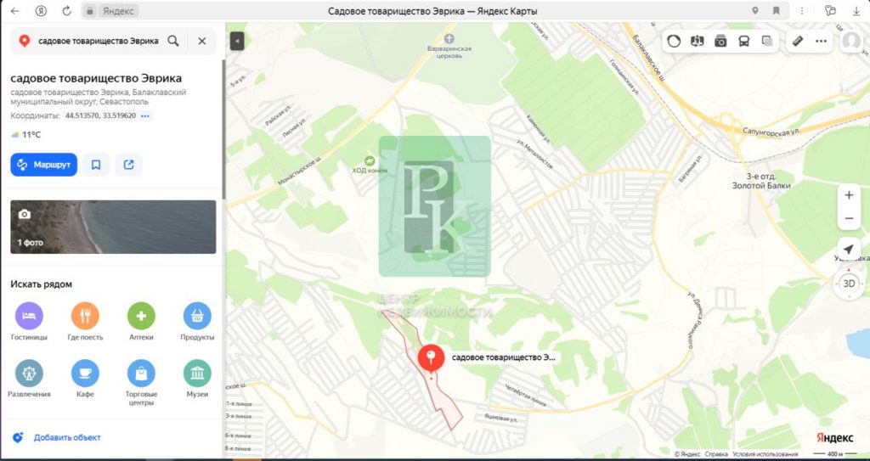Screen dimensions: 870x461
Task: Toggle 3D map tilt mode
Action: coord(849,284)
